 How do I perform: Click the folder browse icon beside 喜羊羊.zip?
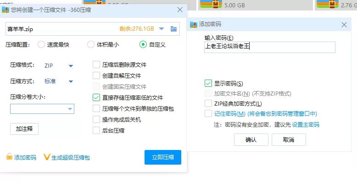click(x=174, y=29)
